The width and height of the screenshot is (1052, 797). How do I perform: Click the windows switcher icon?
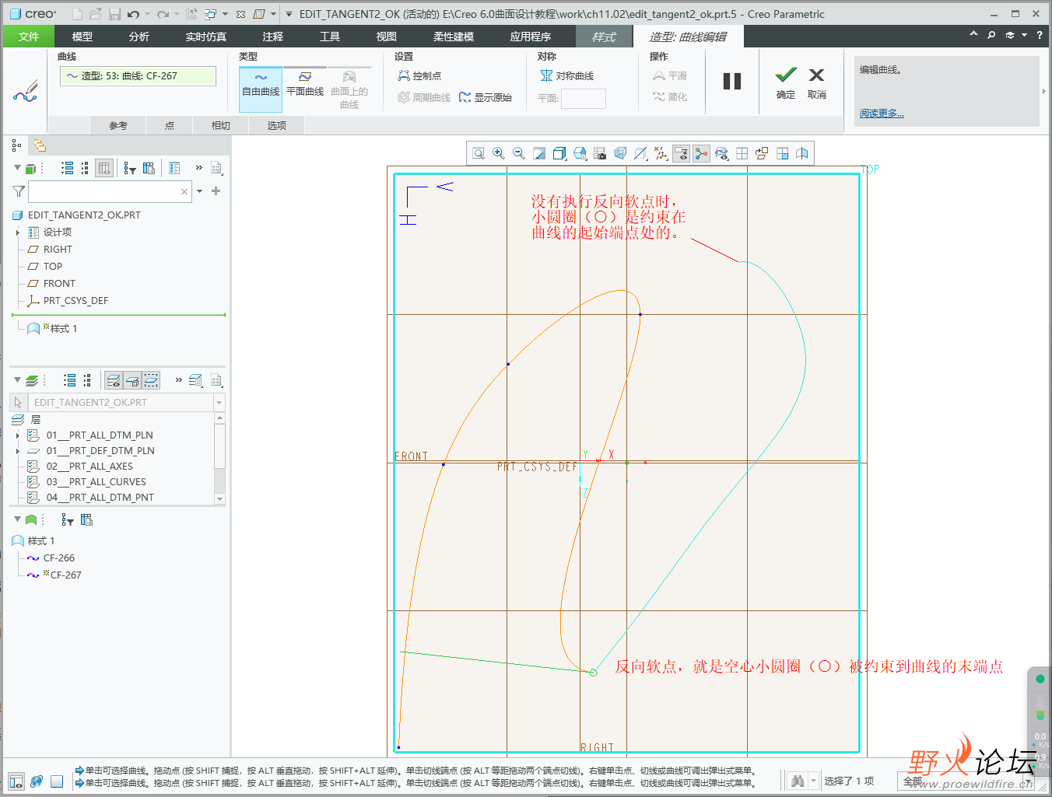210,14
